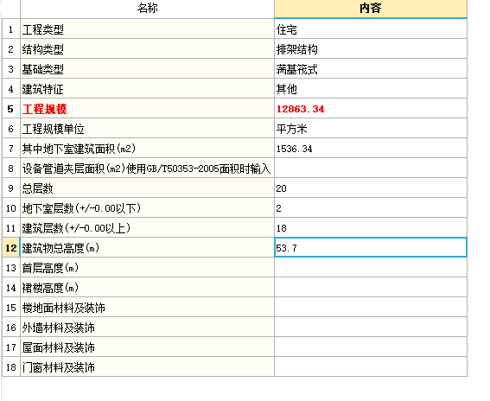Select the content cell showing 18
The image size is (490, 401).
(371, 227)
